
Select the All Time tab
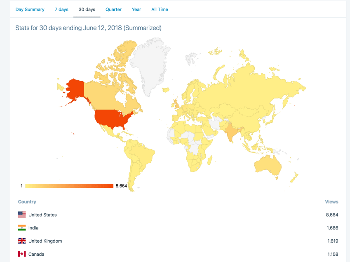pos(160,9)
